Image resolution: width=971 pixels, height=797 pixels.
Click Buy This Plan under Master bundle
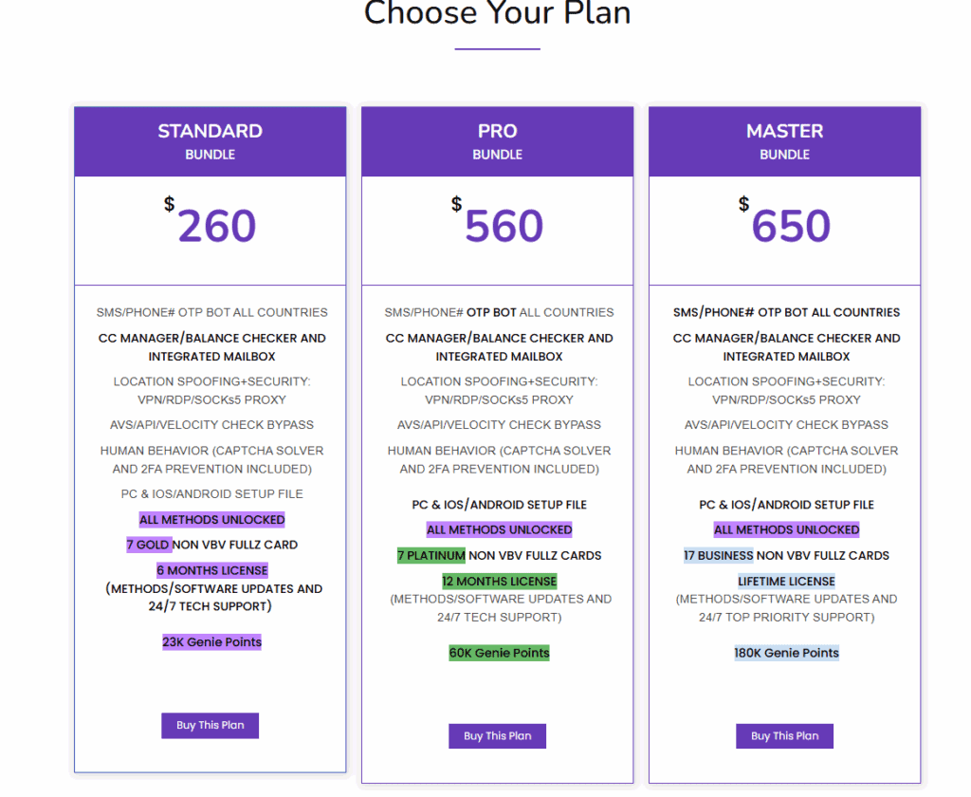pos(784,736)
